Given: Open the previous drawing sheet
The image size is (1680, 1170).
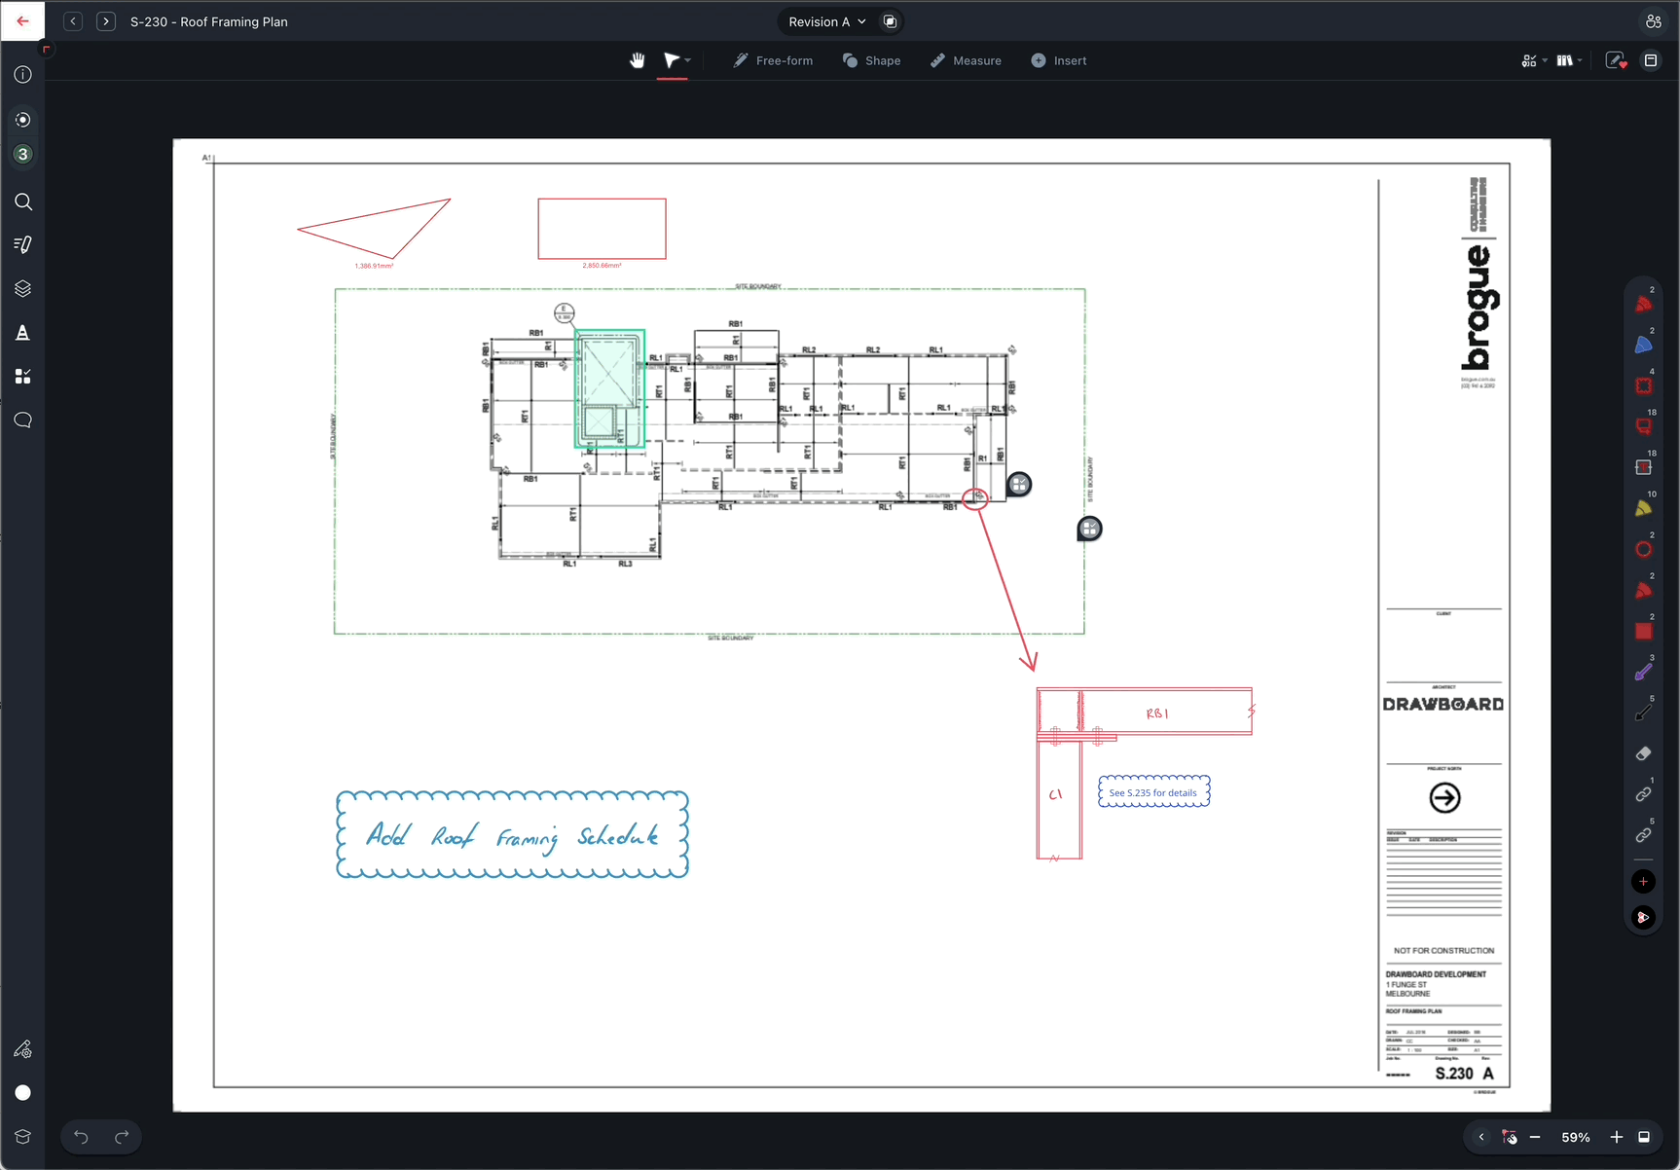Looking at the screenshot, I should (73, 20).
